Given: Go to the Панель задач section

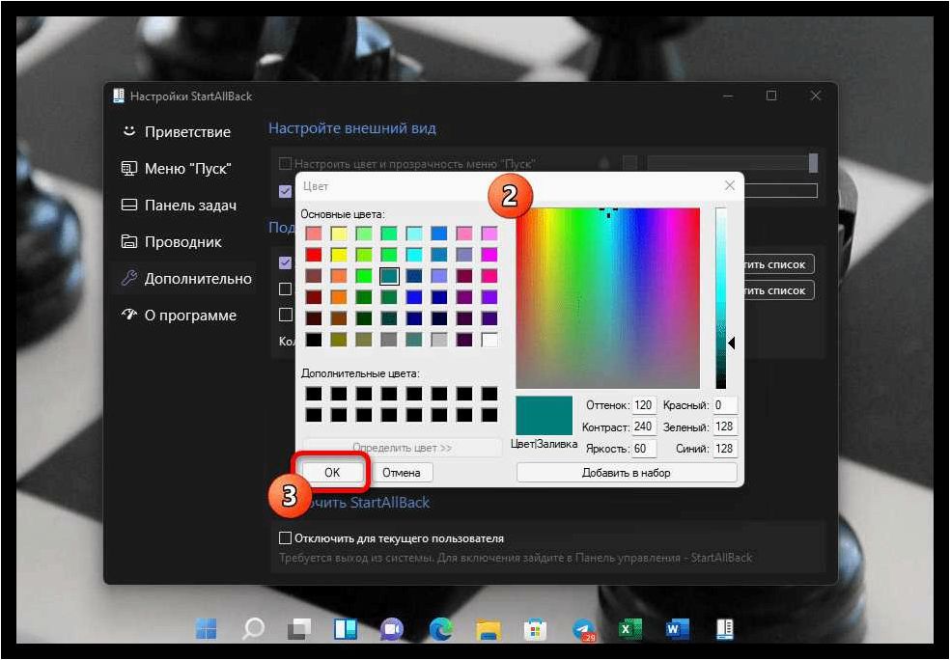Looking at the screenshot, I should pos(179,206).
